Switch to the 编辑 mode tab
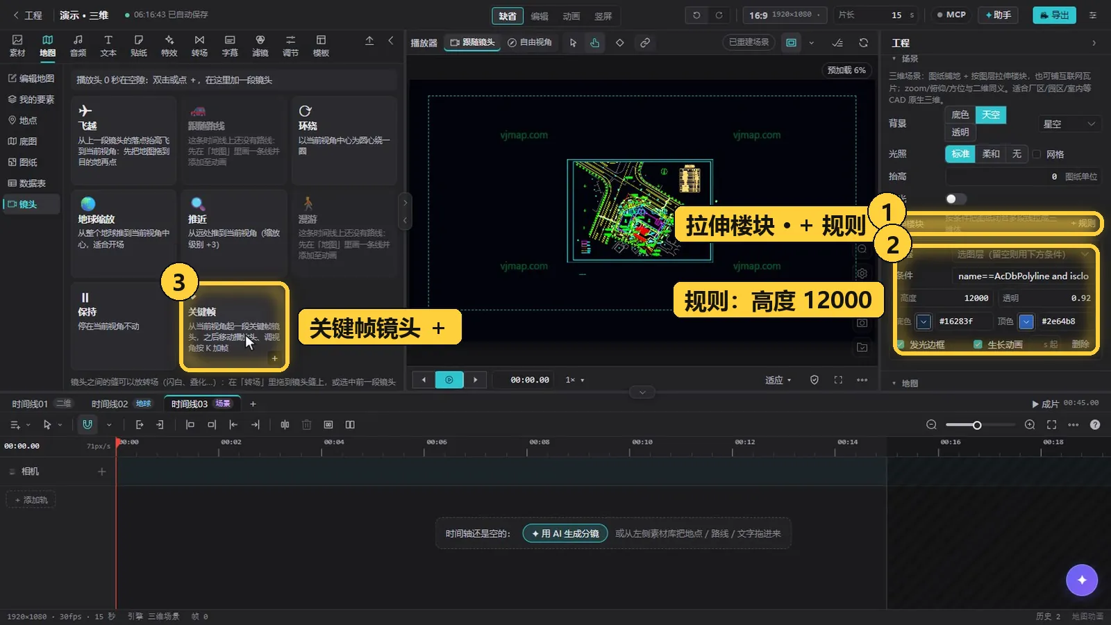The image size is (1111, 625). pyautogui.click(x=540, y=16)
